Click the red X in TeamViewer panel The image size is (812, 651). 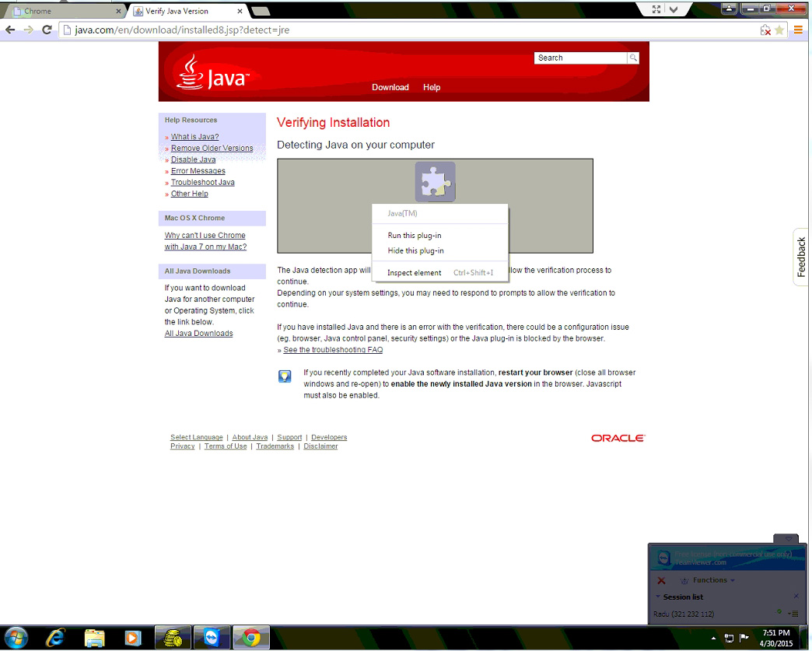[661, 580]
